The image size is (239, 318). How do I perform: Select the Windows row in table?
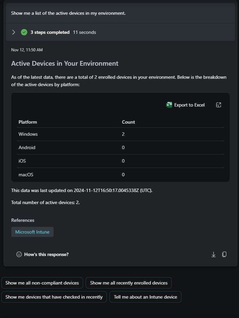tap(121, 134)
